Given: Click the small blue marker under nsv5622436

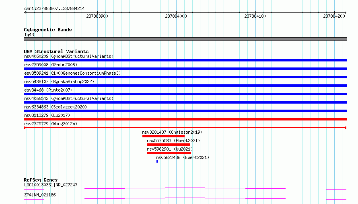Looking at the screenshot, I should [x=157, y=161].
